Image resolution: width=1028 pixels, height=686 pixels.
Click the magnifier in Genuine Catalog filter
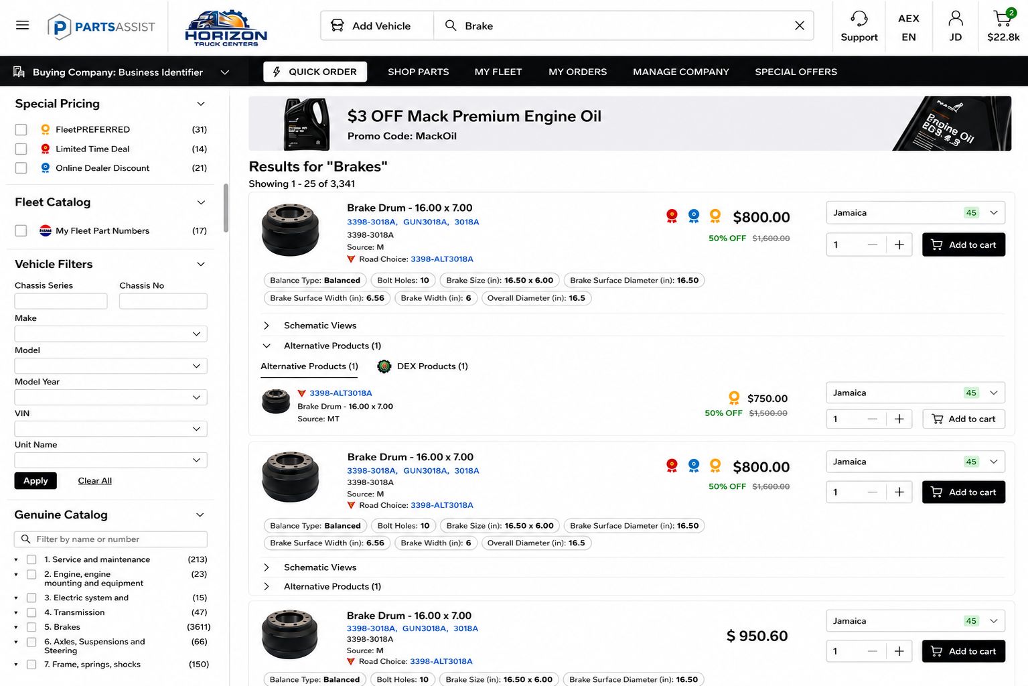point(25,539)
